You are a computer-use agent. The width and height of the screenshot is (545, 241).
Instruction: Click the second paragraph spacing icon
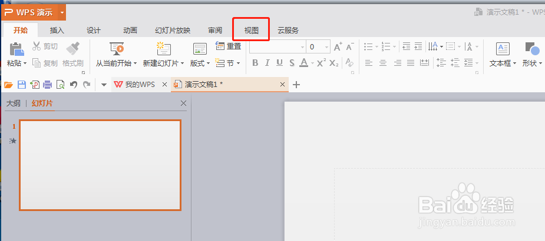click(455, 63)
